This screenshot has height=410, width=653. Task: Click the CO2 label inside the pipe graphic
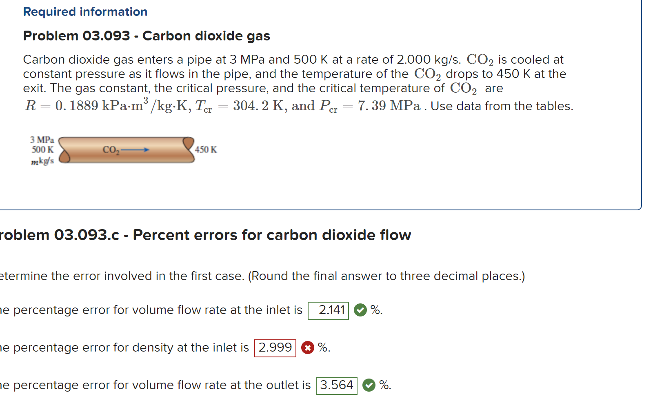(x=110, y=150)
